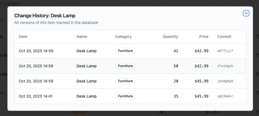Click the Price column header
259x116 pixels.
coord(204,37)
